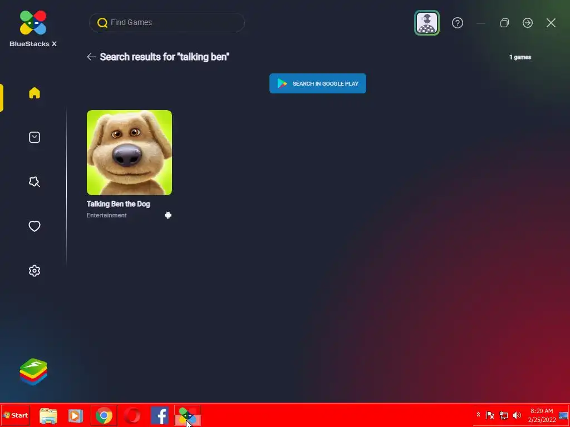Open the user profile avatar
Image resolution: width=570 pixels, height=427 pixels.
point(427,23)
